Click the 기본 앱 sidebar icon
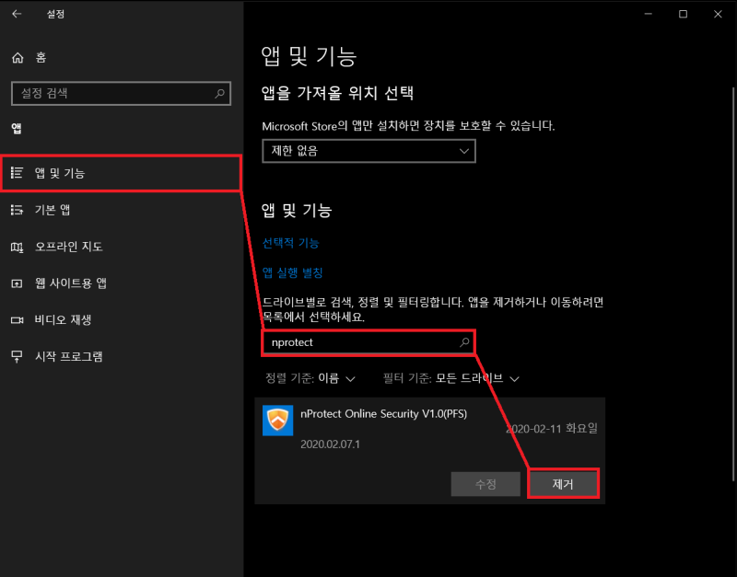 point(18,210)
